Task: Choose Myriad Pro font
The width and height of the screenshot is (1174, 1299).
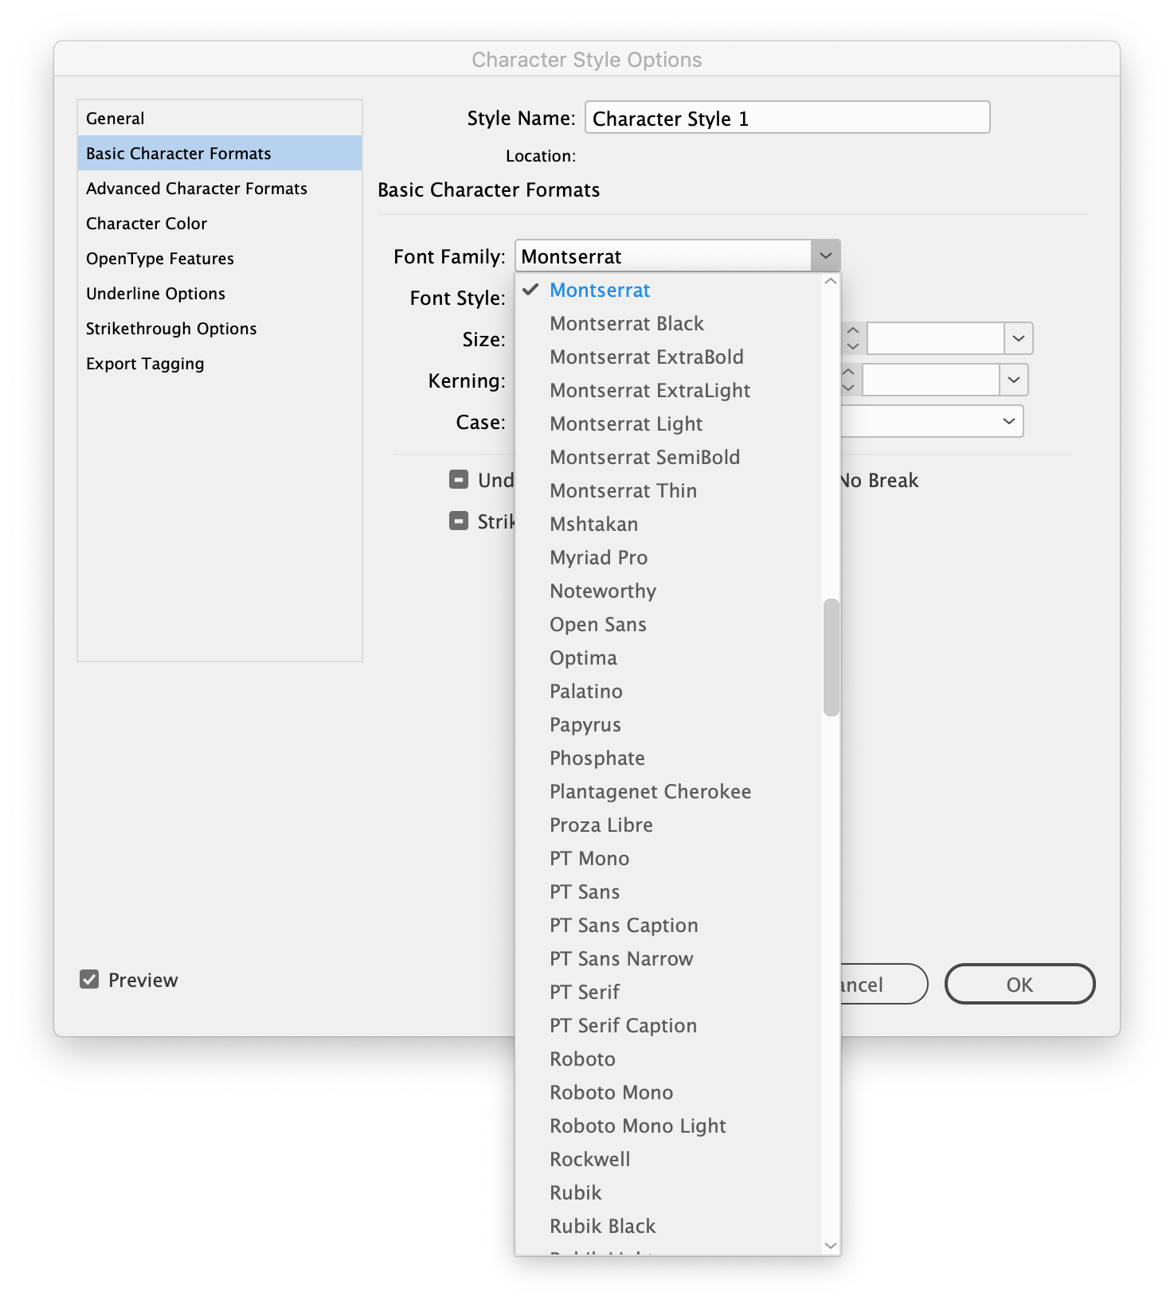Action: [x=668, y=558]
